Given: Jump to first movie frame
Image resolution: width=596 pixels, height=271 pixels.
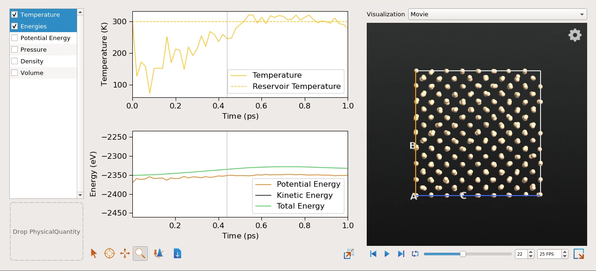Looking at the screenshot, I should click(x=373, y=254).
